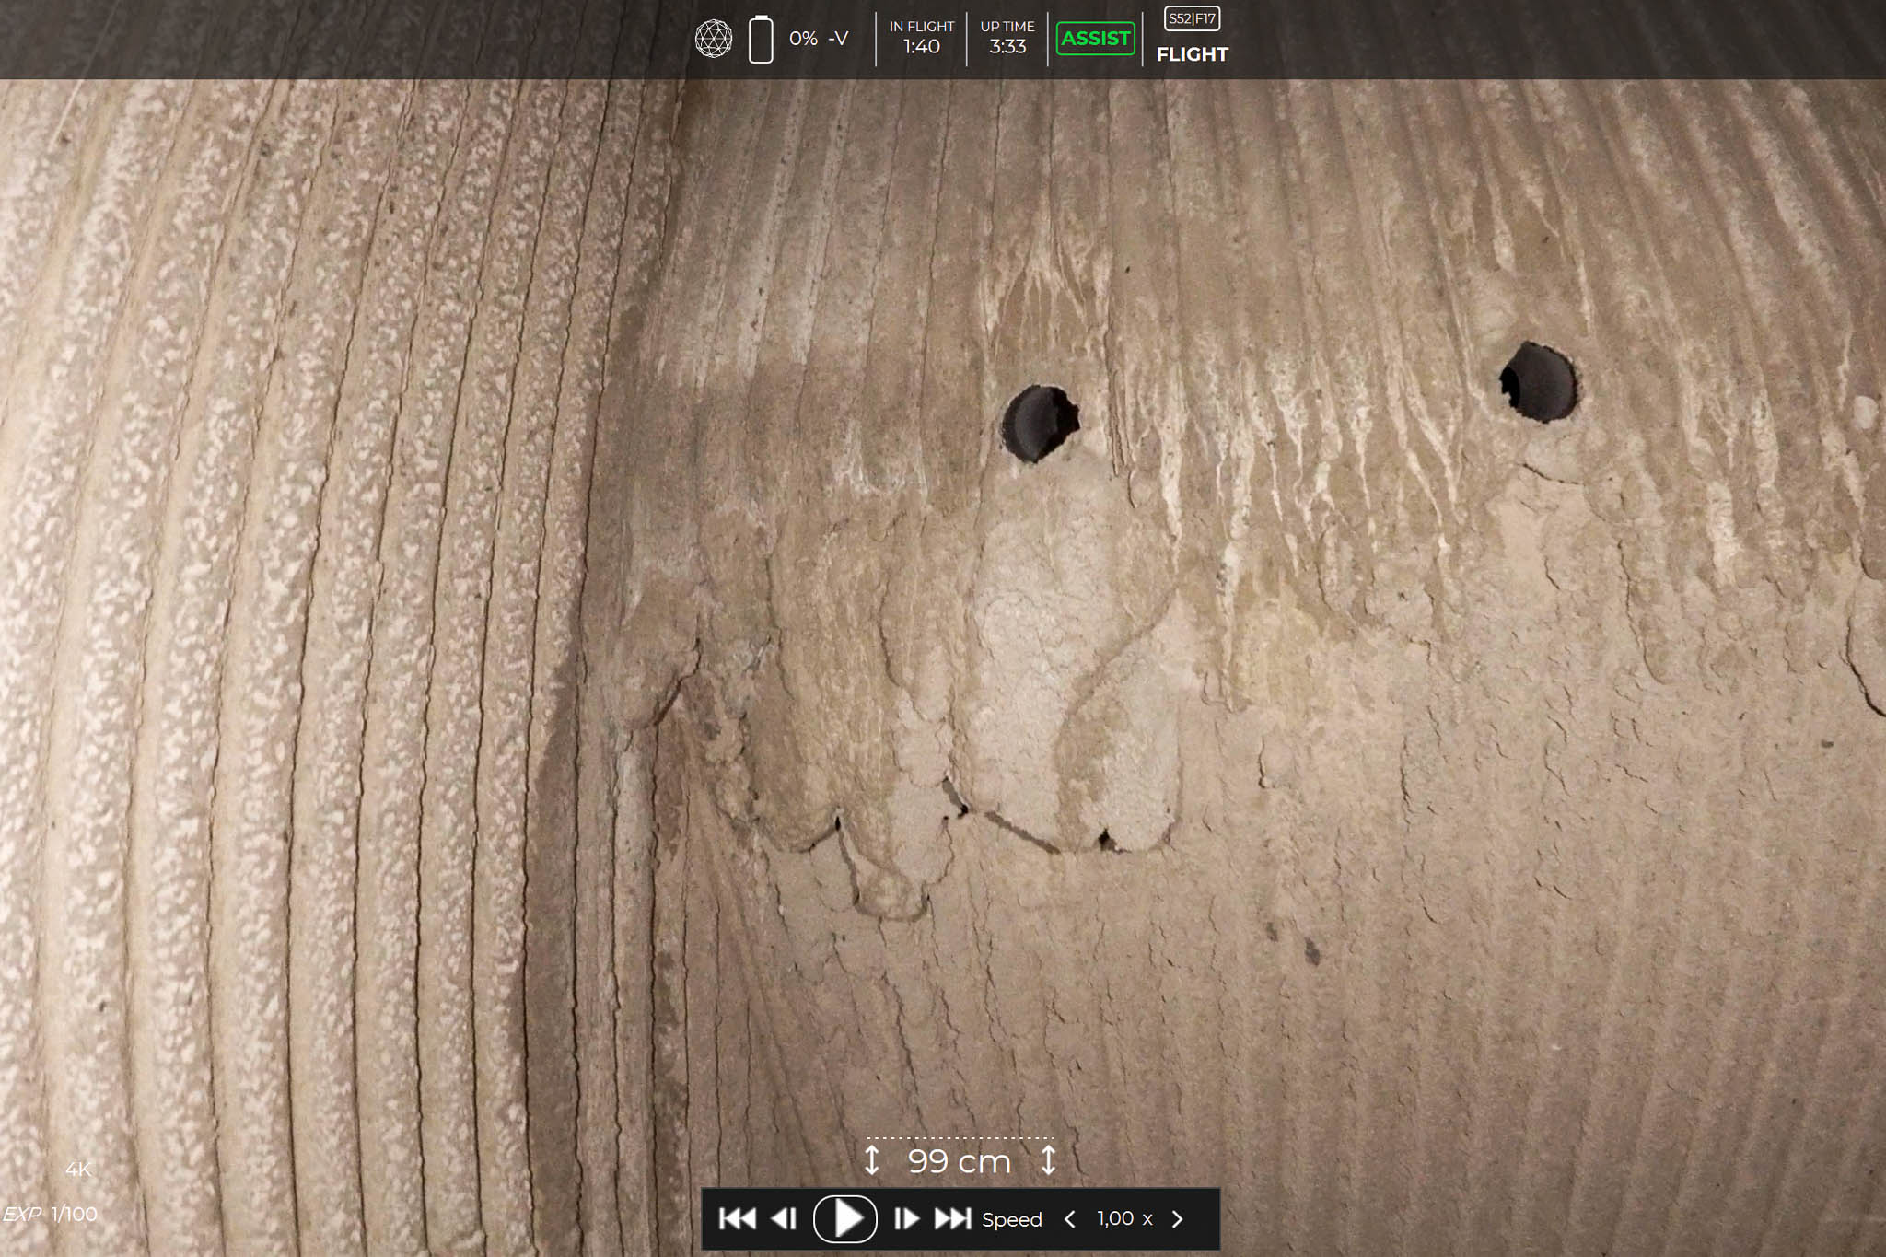Click the UP TIME 3:33 counter
This screenshot has height=1257, width=1886.
coord(1007,38)
